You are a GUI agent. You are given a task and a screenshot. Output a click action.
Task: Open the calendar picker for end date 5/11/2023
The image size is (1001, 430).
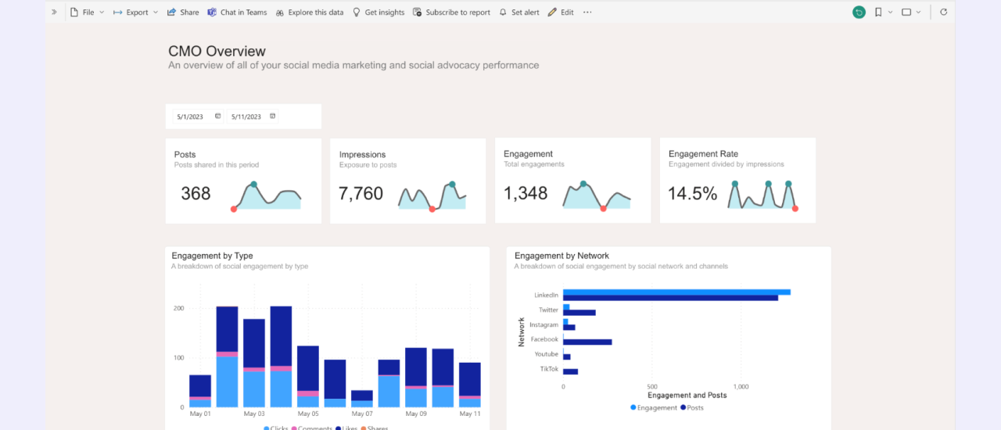272,116
